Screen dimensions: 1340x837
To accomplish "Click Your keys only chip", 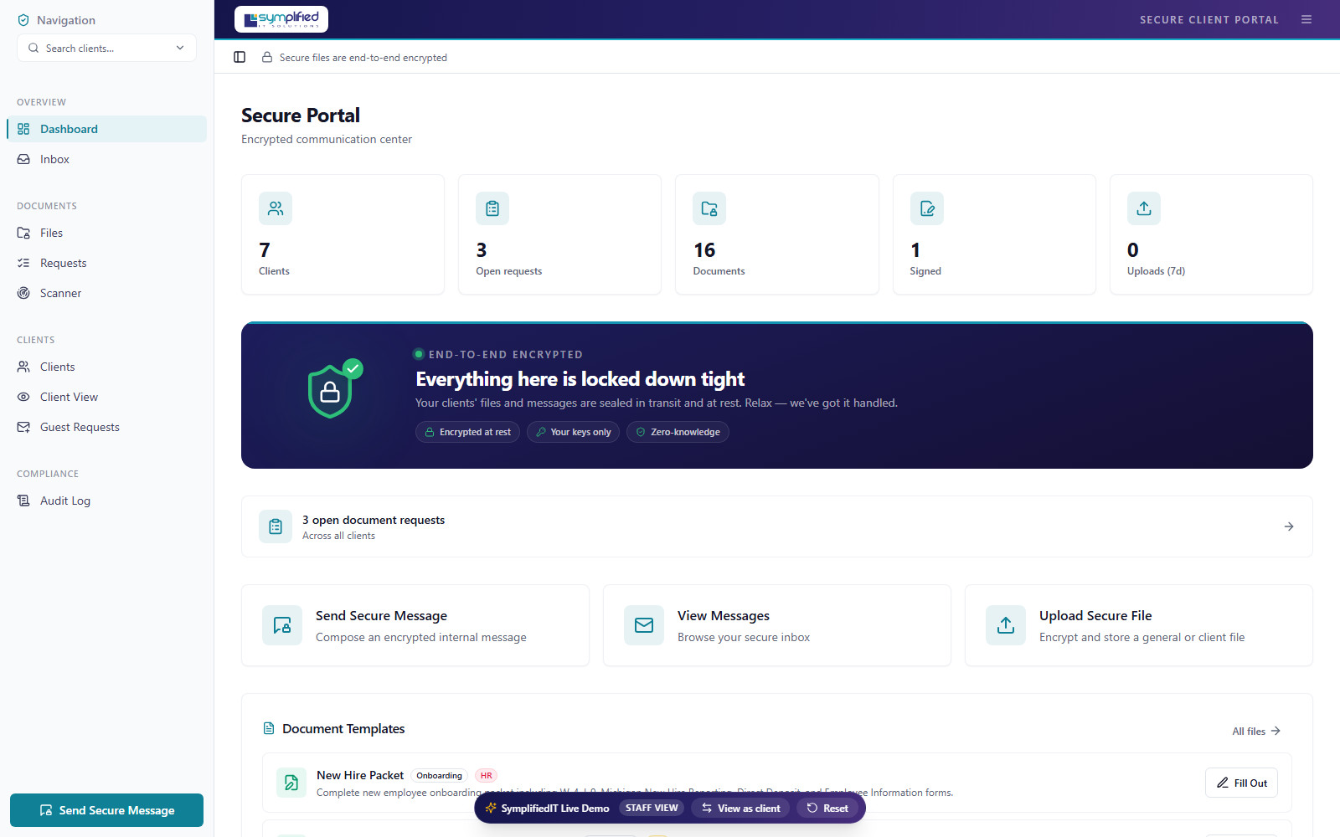I will point(573,432).
